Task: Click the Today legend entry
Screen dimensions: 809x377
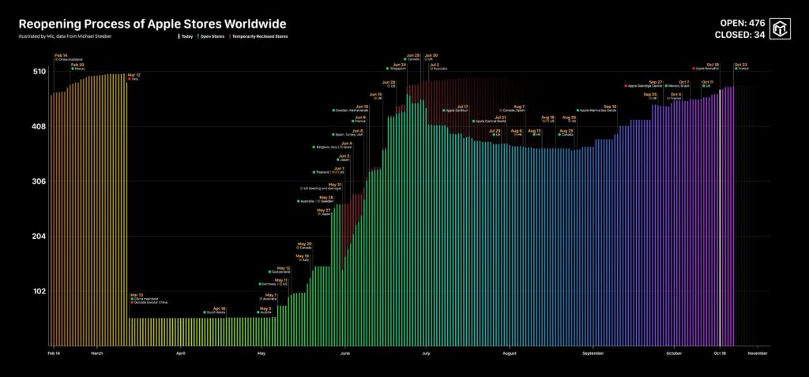Action: (x=186, y=37)
